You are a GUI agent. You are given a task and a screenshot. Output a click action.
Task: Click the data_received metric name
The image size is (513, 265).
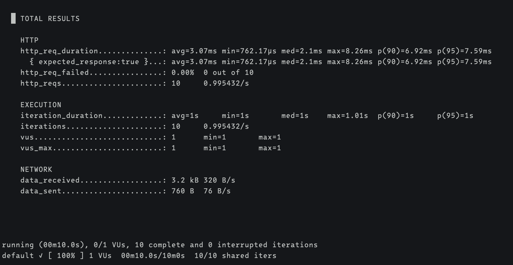point(50,180)
